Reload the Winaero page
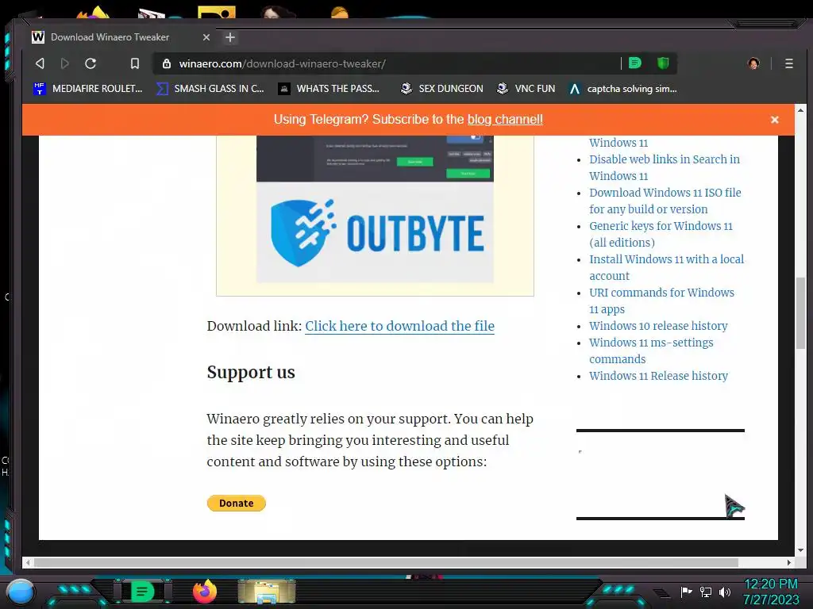813x609 pixels. 91,63
